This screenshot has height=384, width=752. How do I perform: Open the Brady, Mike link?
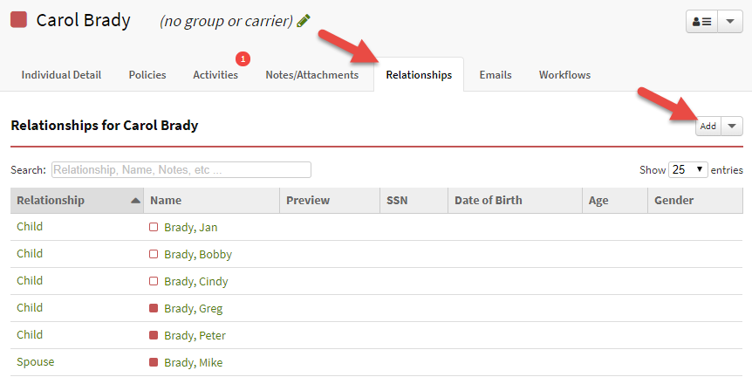pos(194,362)
